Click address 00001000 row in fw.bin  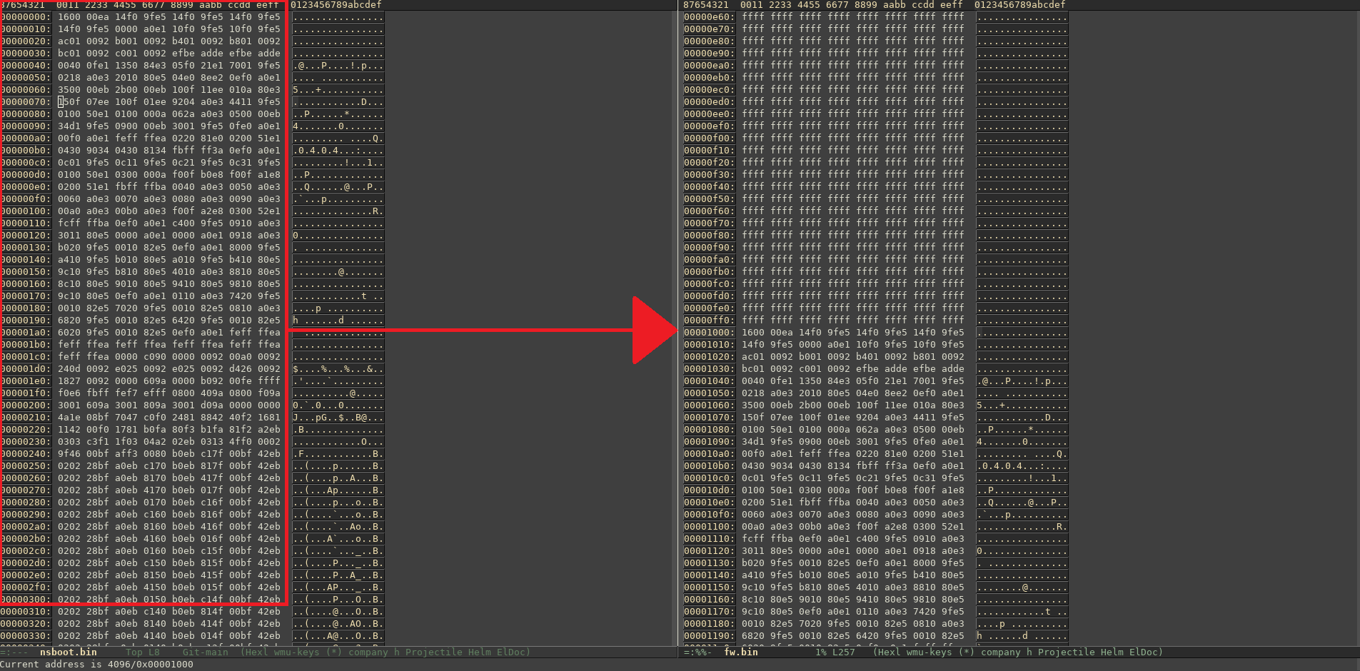pos(876,332)
